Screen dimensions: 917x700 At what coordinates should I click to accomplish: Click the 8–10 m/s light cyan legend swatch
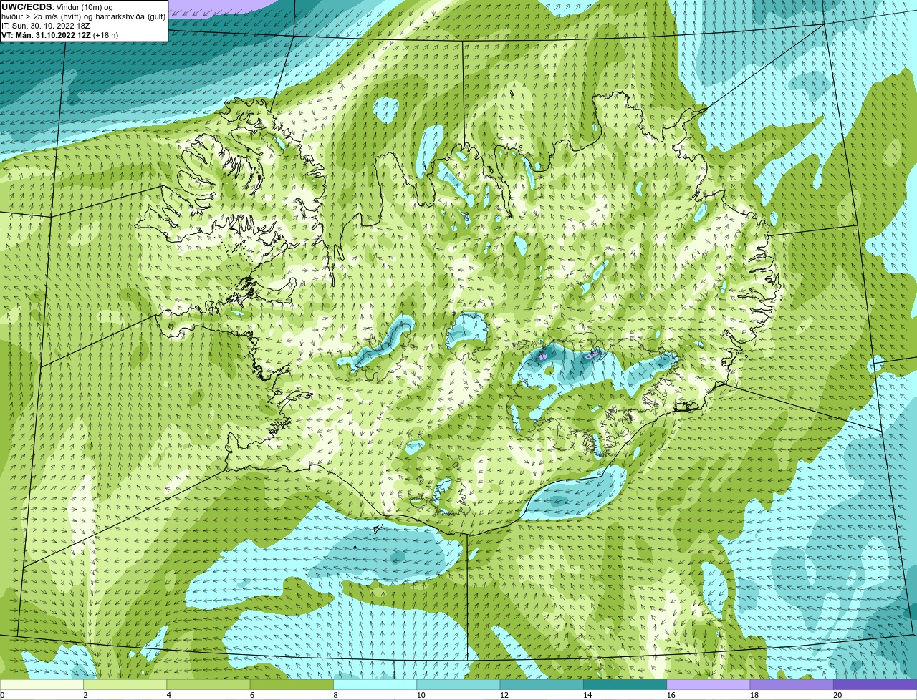[x=375, y=684]
